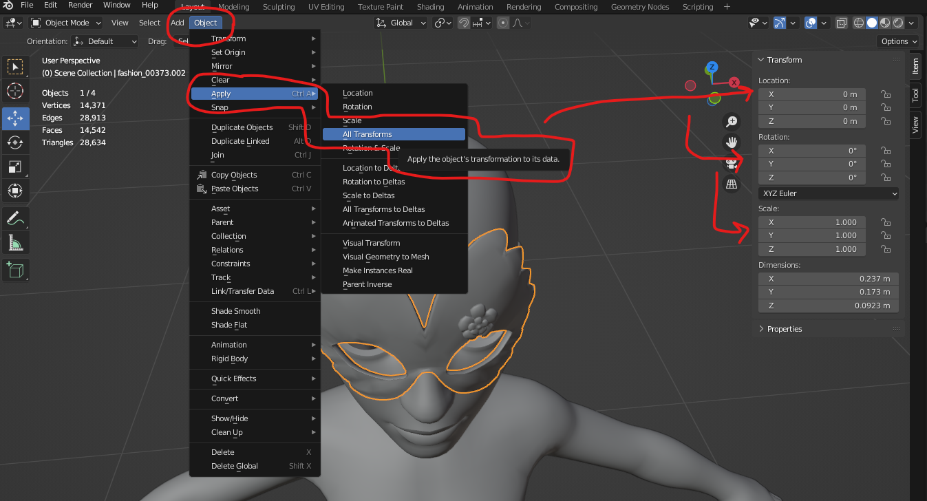Click the Dimensions Z field
927x501 pixels.
[829, 306]
